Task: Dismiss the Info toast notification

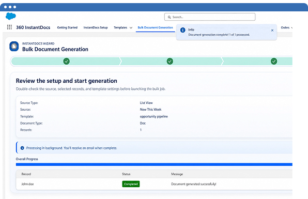Action: point(272,30)
